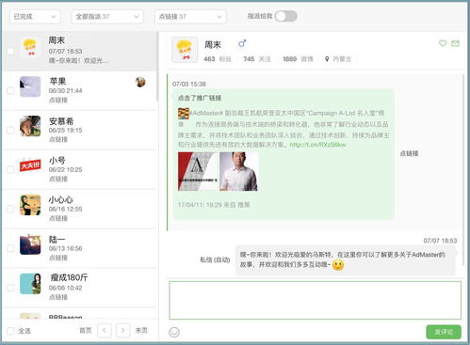470x345 pixels.
Task: Click the small assignee avatar on 苹果 row
Action: 140,82
